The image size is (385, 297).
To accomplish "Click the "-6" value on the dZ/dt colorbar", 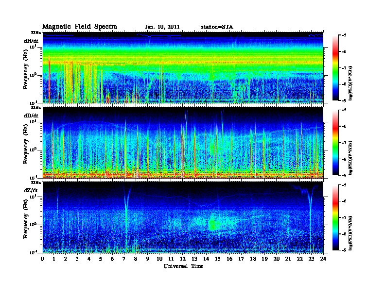I will 344,201.
